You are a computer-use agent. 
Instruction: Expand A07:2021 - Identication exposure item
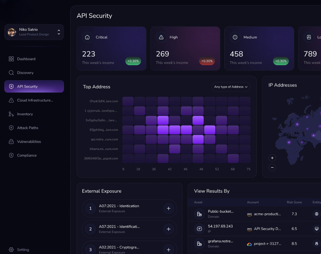pos(168,208)
